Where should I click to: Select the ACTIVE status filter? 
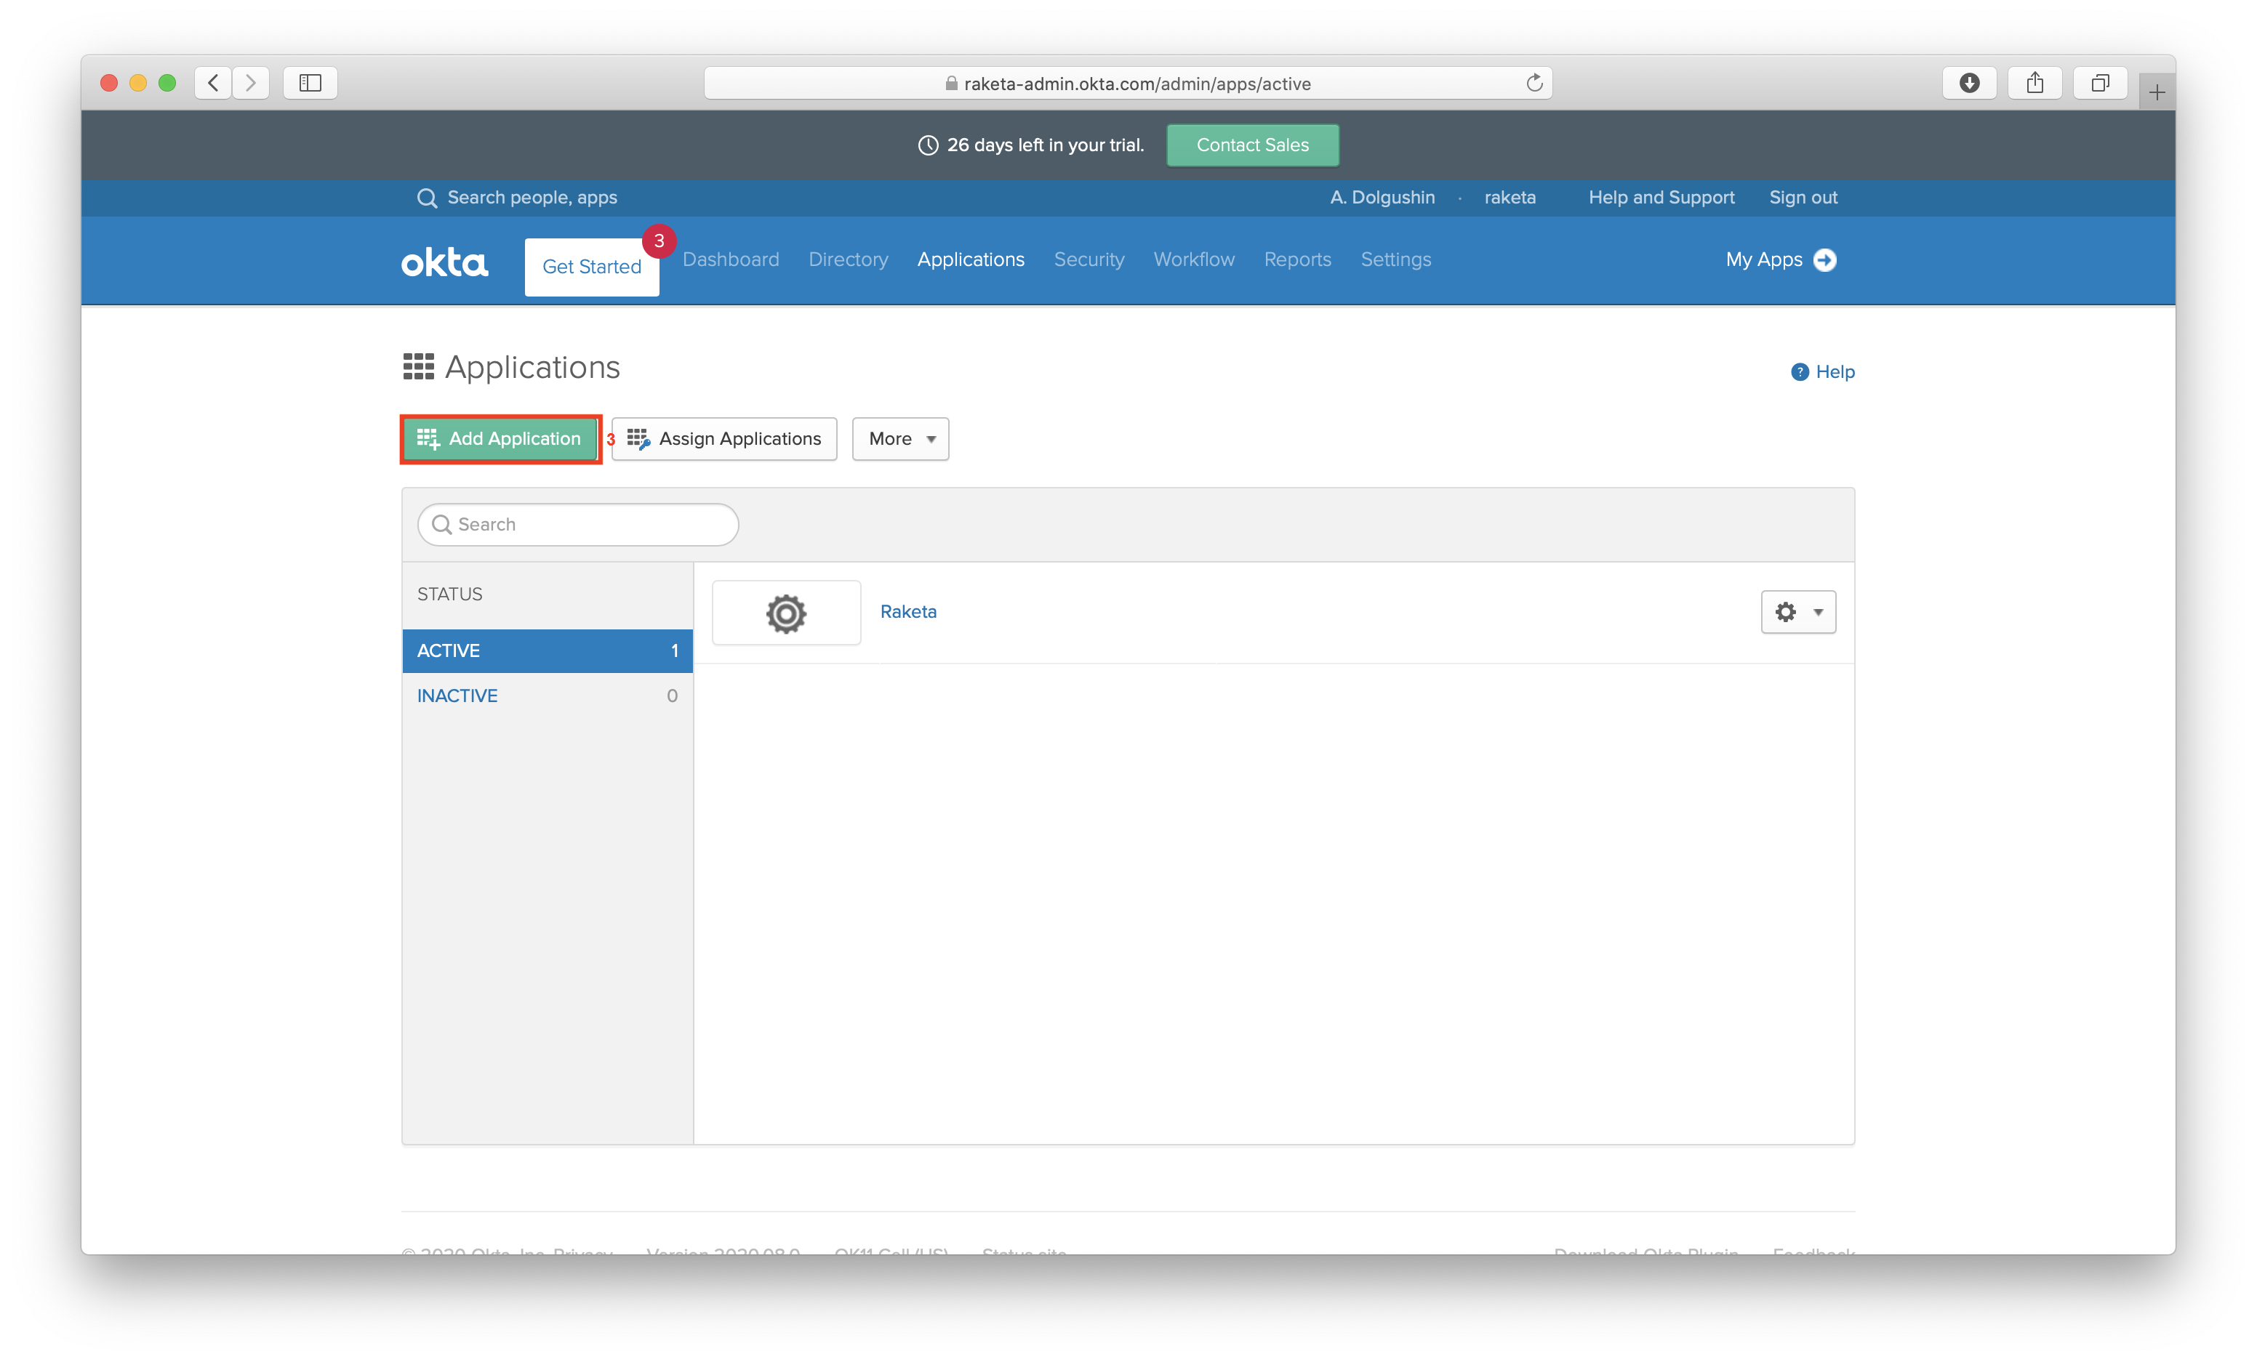(x=547, y=650)
